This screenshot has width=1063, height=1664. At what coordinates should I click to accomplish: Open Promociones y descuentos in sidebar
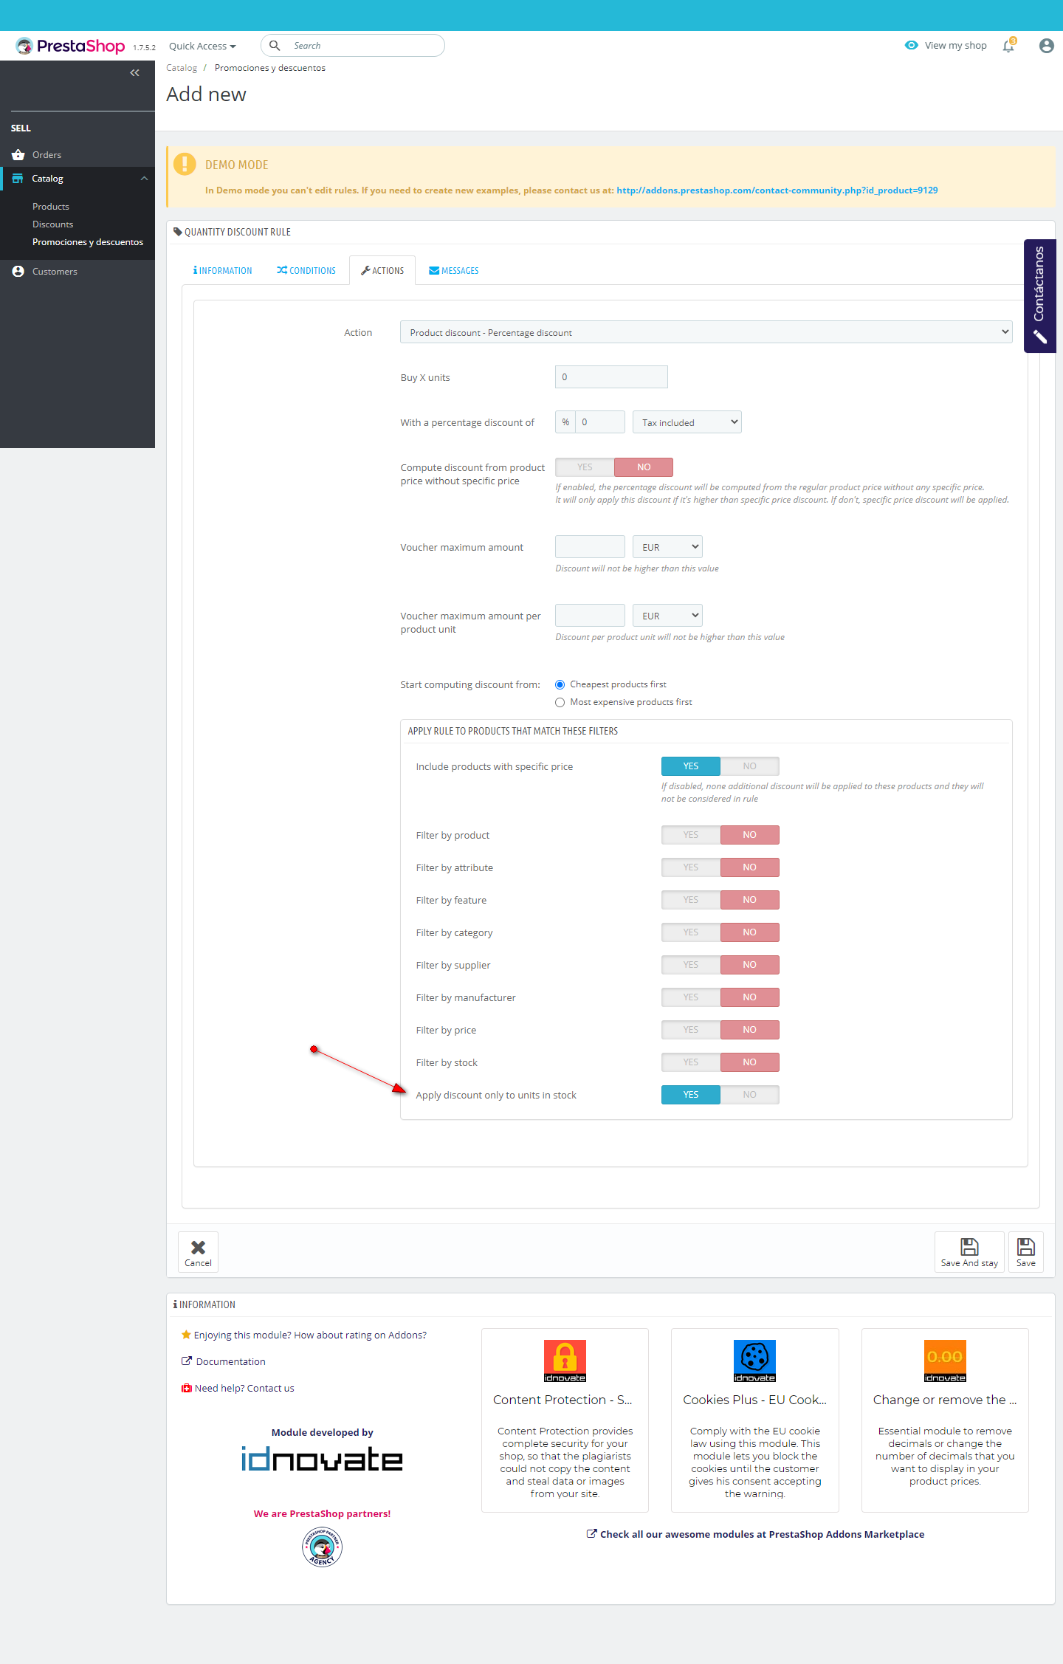click(88, 242)
